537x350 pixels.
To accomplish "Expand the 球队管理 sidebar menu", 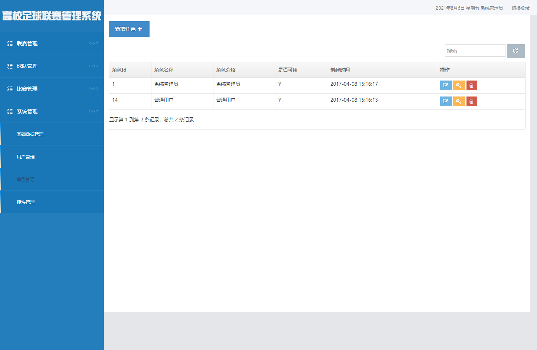I will coord(27,66).
